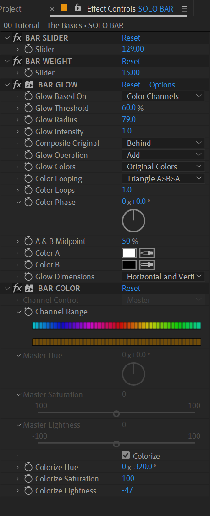Toggle Glow Threshold stopwatch

pyautogui.click(x=28, y=108)
